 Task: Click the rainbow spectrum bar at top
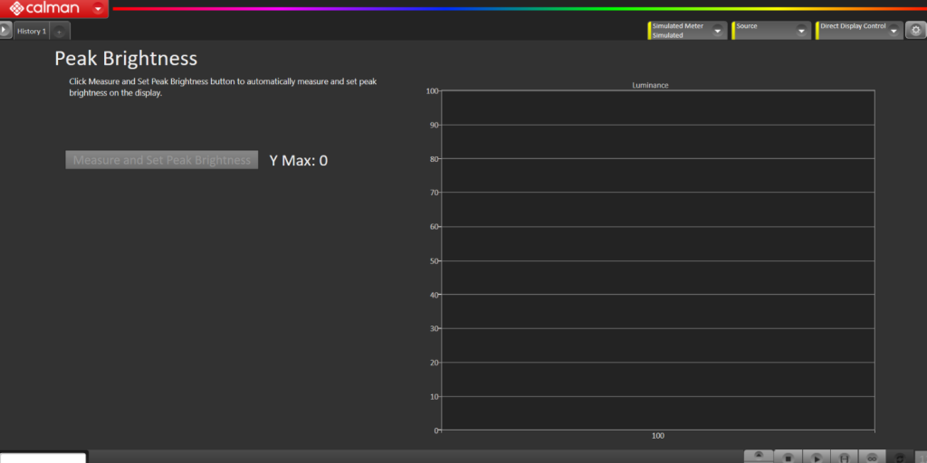tap(516, 8)
